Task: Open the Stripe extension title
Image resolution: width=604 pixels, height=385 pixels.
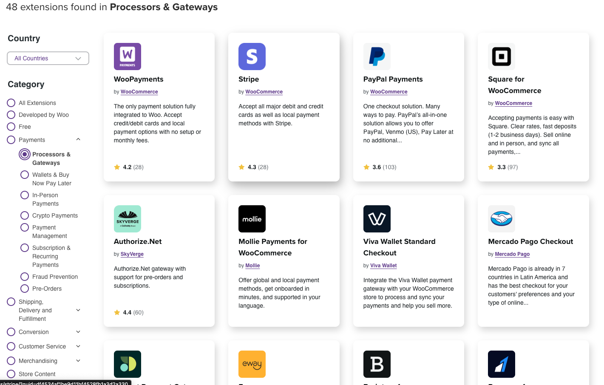Action: (249, 79)
